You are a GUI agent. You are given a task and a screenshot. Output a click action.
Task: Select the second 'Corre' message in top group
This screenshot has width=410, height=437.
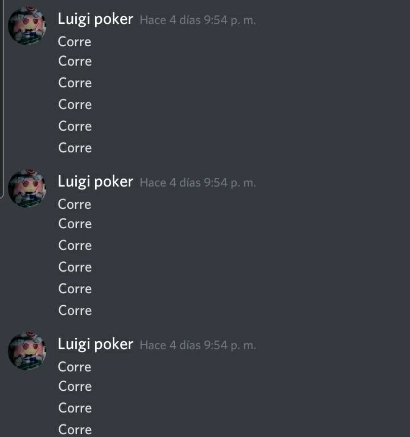point(75,61)
